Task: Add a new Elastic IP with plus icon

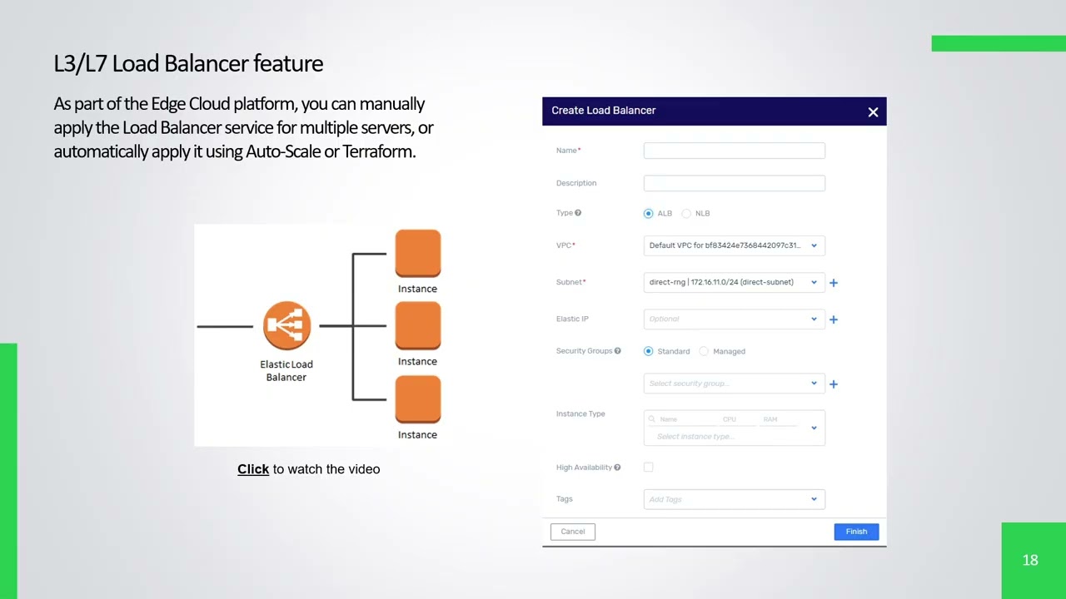Action: point(834,319)
